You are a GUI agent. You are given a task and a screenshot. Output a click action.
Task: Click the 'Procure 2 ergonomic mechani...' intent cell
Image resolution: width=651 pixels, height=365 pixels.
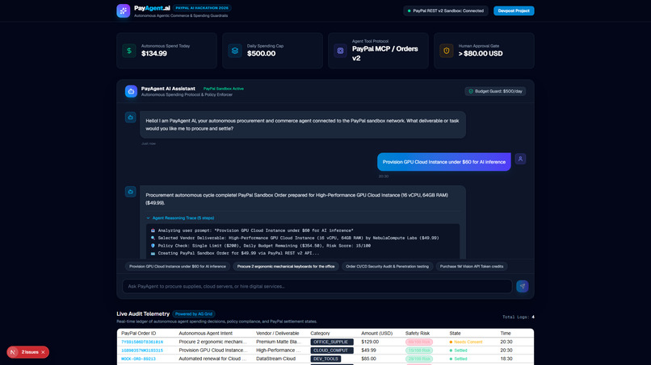212,342
